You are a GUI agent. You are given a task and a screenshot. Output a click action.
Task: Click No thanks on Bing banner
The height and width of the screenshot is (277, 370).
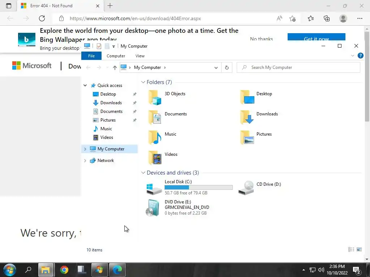261,39
